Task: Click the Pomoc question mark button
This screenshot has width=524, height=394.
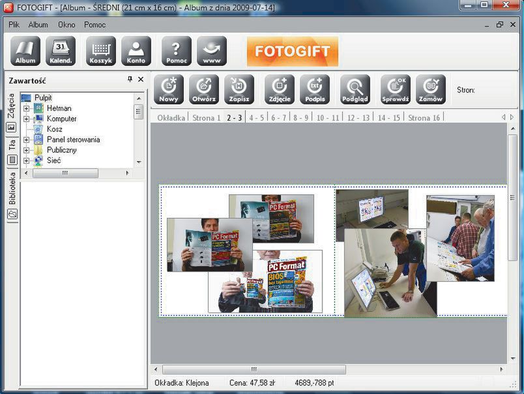Action: pyautogui.click(x=177, y=51)
